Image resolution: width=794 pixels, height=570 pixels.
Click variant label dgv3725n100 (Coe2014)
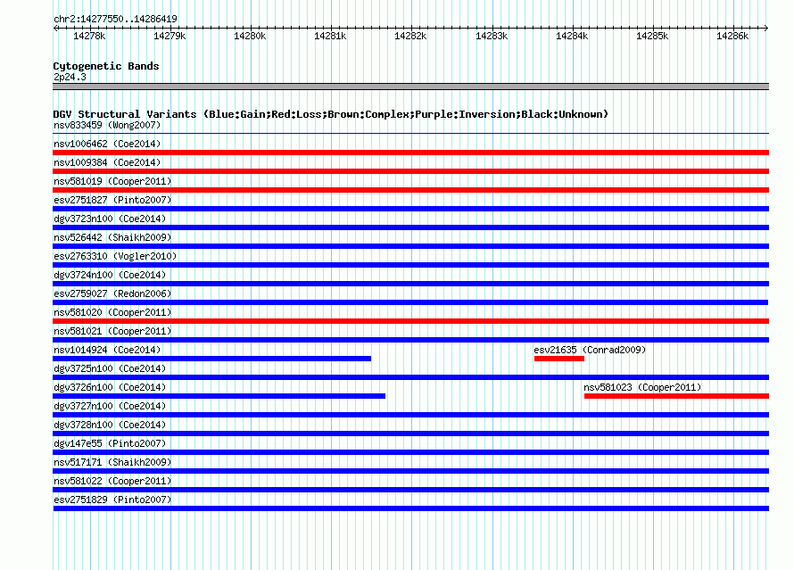pos(110,368)
